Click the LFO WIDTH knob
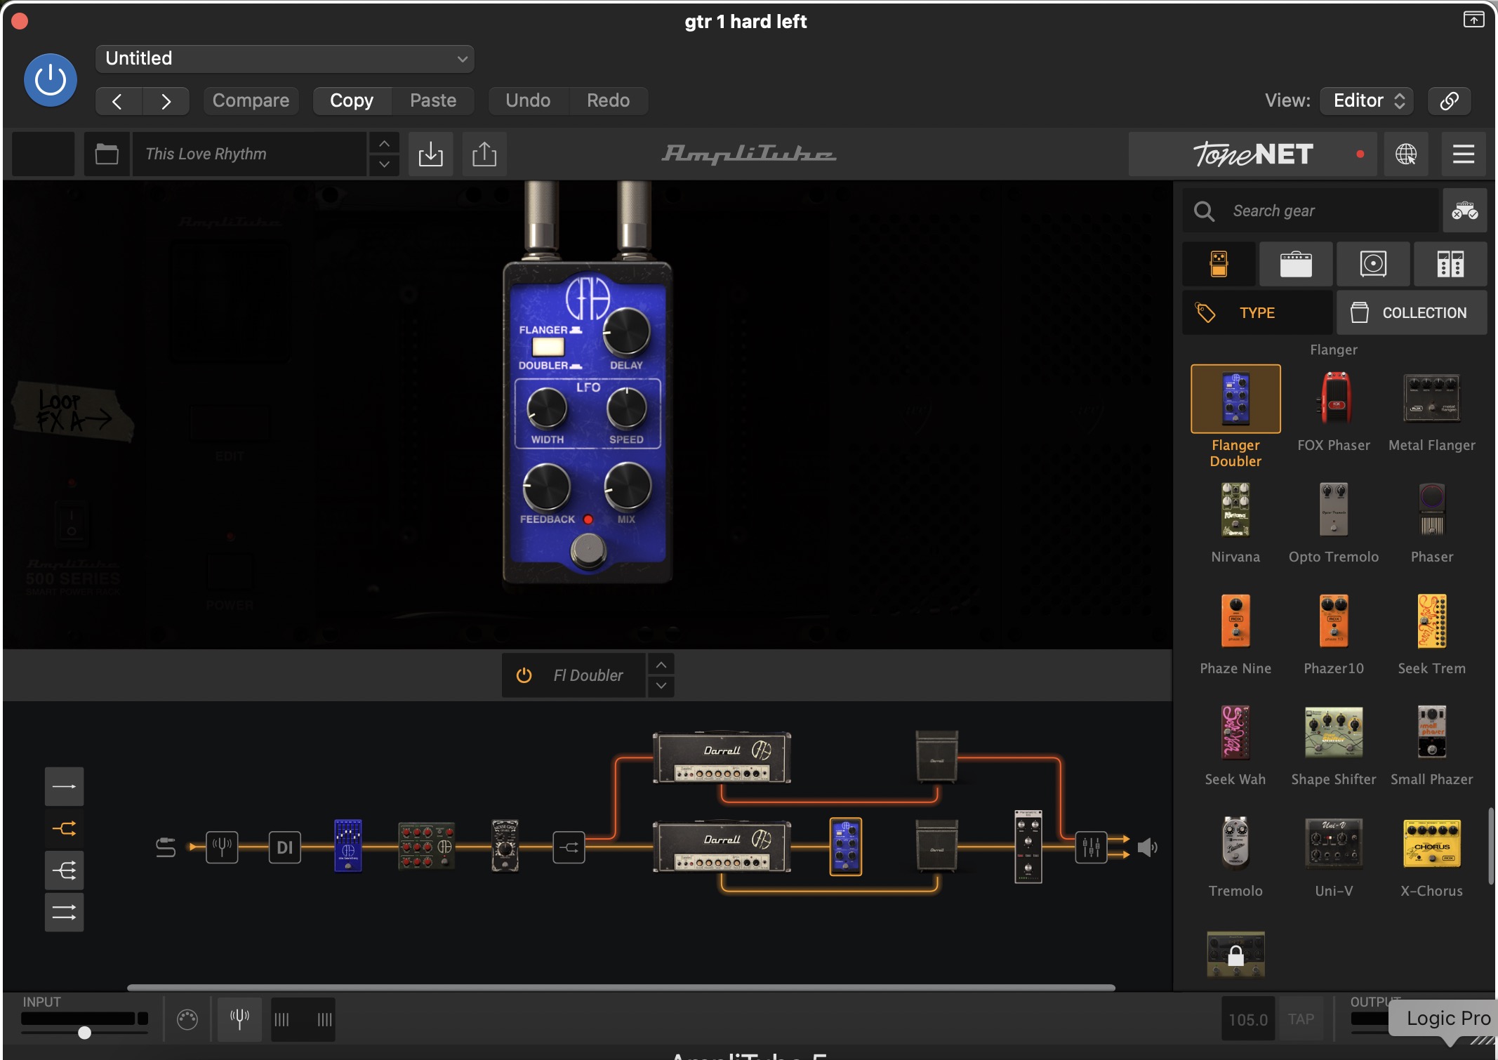 547,408
